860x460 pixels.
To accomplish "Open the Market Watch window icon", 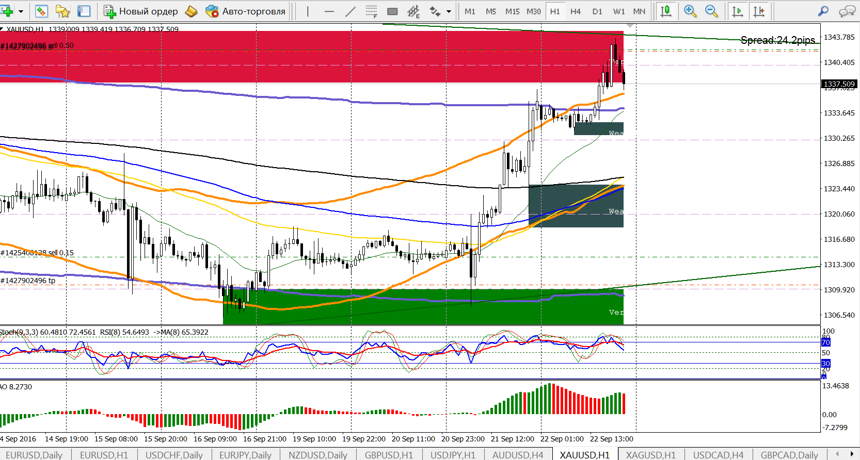I will (41, 11).
